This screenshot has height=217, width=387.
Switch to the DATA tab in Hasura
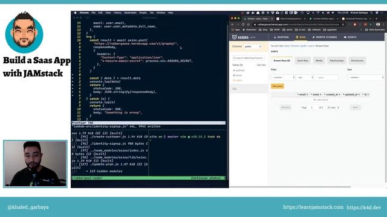click(x=301, y=37)
